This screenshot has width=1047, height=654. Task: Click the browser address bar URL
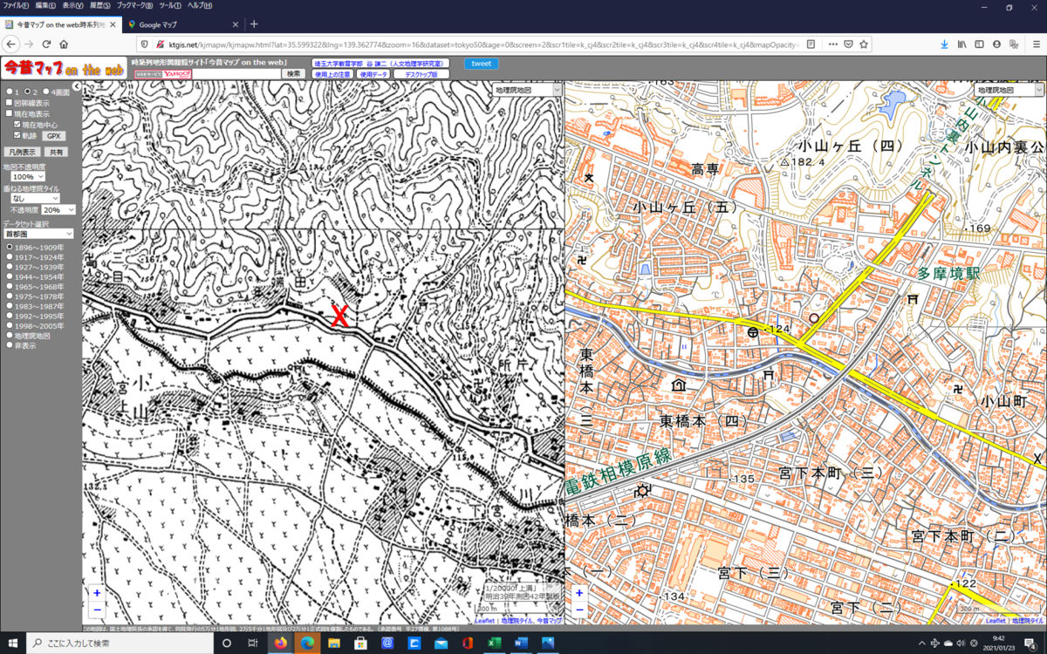480,44
